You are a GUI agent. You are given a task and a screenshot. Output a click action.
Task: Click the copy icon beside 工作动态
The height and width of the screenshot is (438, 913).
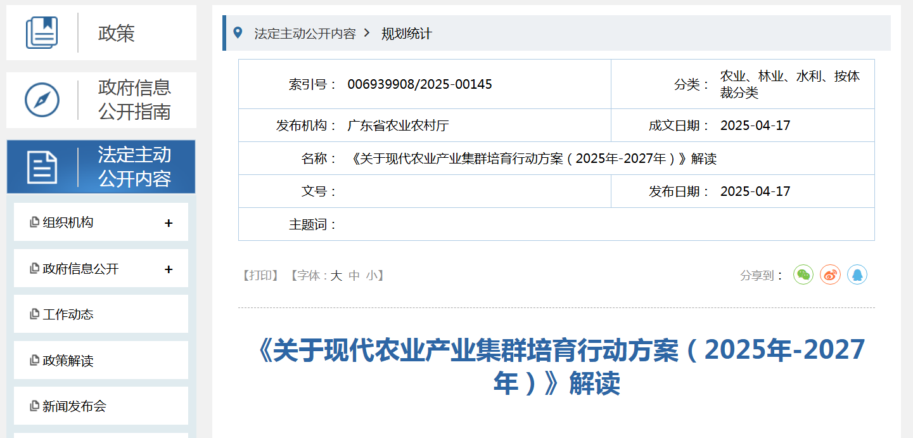coord(34,314)
